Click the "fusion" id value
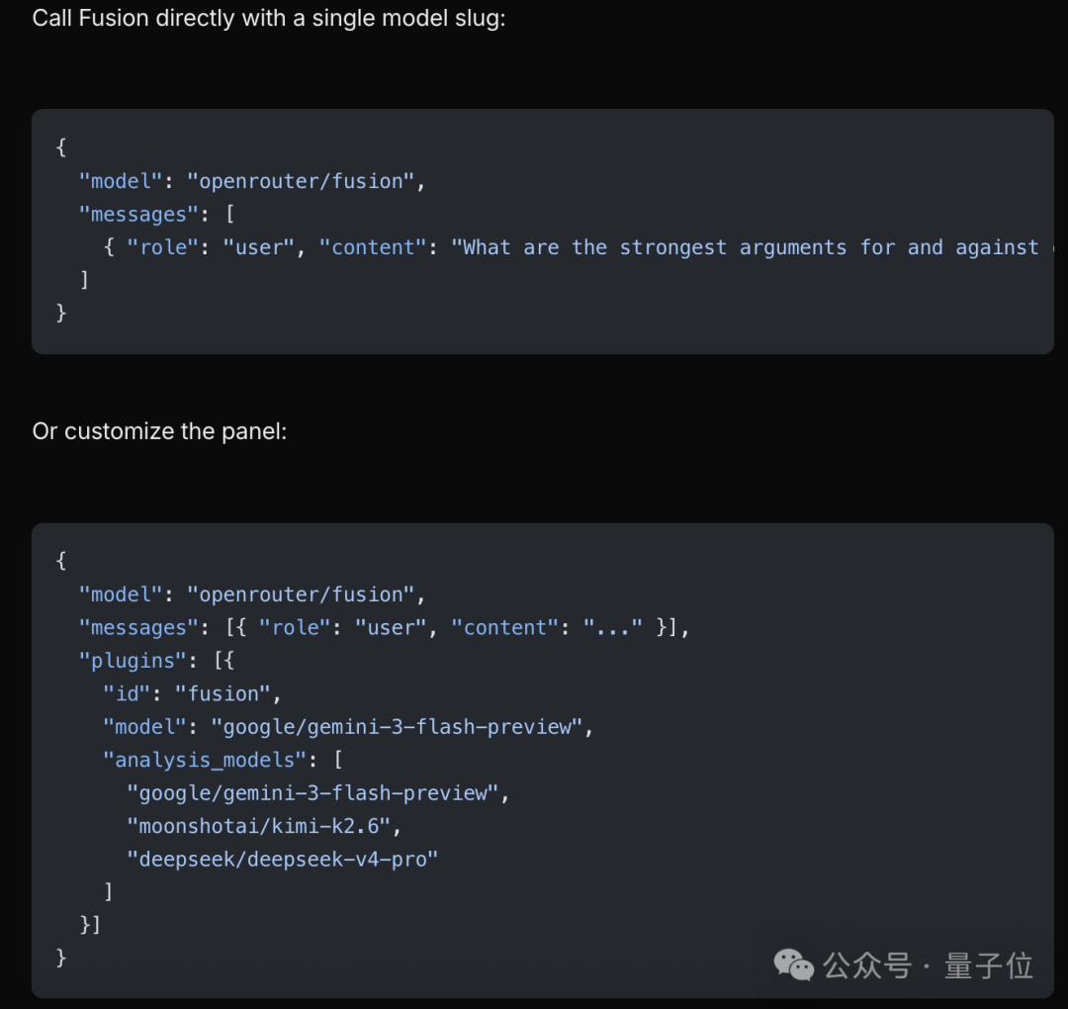The image size is (1068, 1009). tap(222, 693)
